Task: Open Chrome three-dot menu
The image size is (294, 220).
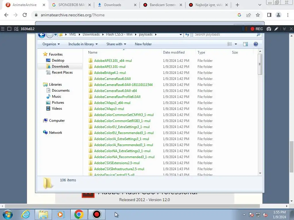Action: tap(288, 15)
